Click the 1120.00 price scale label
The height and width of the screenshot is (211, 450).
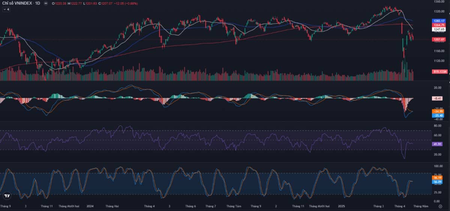pos(439,61)
